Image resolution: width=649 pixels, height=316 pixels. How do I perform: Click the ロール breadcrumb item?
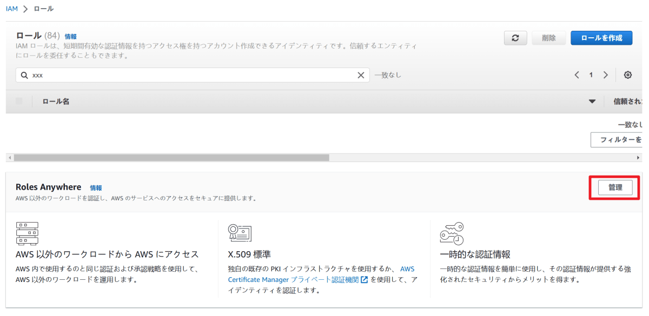44,9
